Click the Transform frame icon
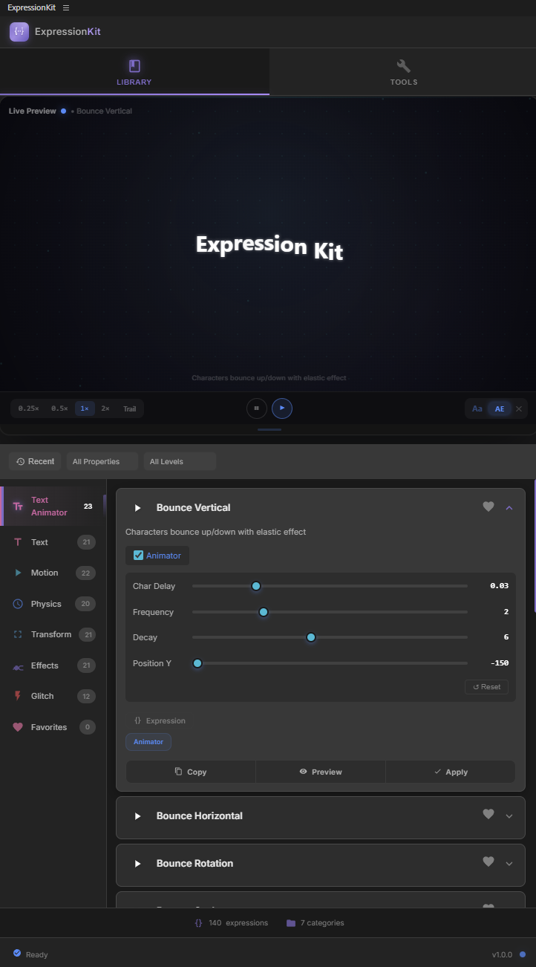536x967 pixels. [18, 634]
